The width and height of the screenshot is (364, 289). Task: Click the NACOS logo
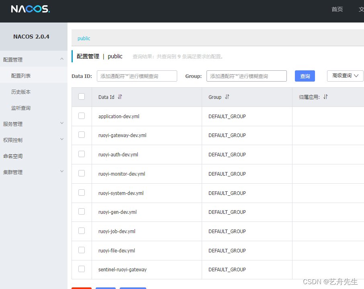click(30, 9)
